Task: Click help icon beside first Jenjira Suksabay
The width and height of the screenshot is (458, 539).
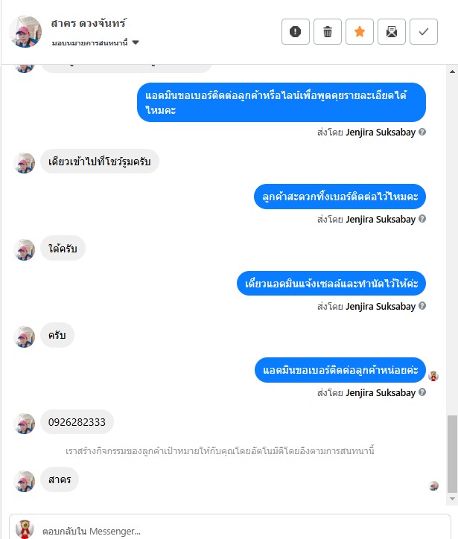Action: pos(422,132)
